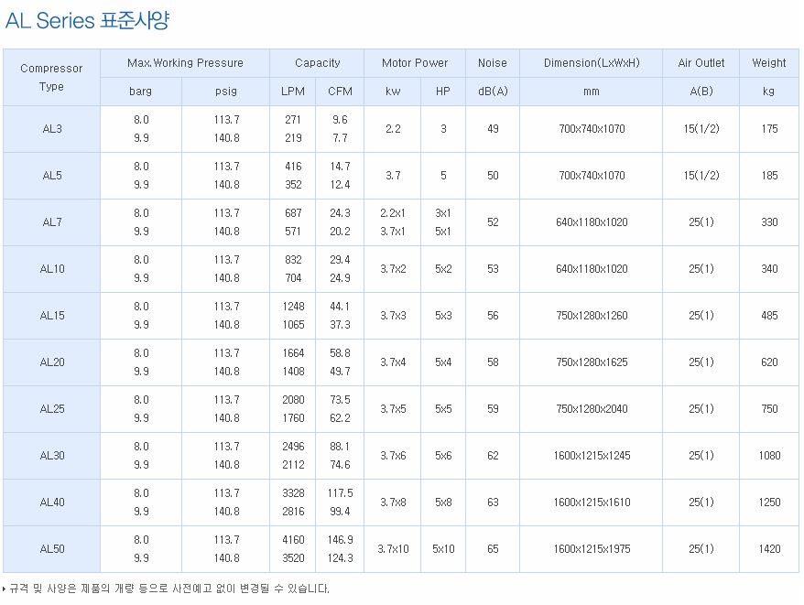Click the AL7 compressor type cell
This screenshot has height=605, width=804.
pyautogui.click(x=52, y=222)
